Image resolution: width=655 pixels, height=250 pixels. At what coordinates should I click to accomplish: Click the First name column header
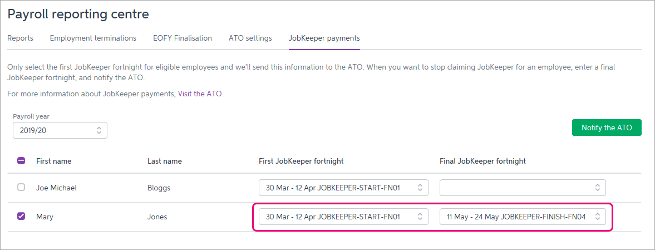53,161
